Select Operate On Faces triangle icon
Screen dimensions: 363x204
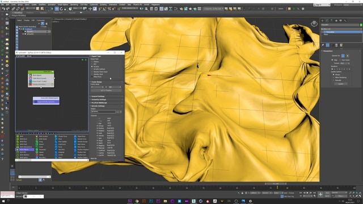point(343,56)
